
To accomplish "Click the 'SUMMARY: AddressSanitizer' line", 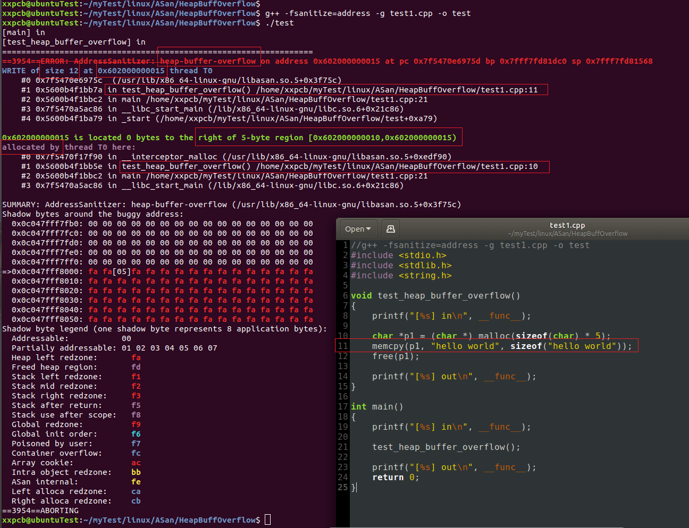I will [232, 205].
